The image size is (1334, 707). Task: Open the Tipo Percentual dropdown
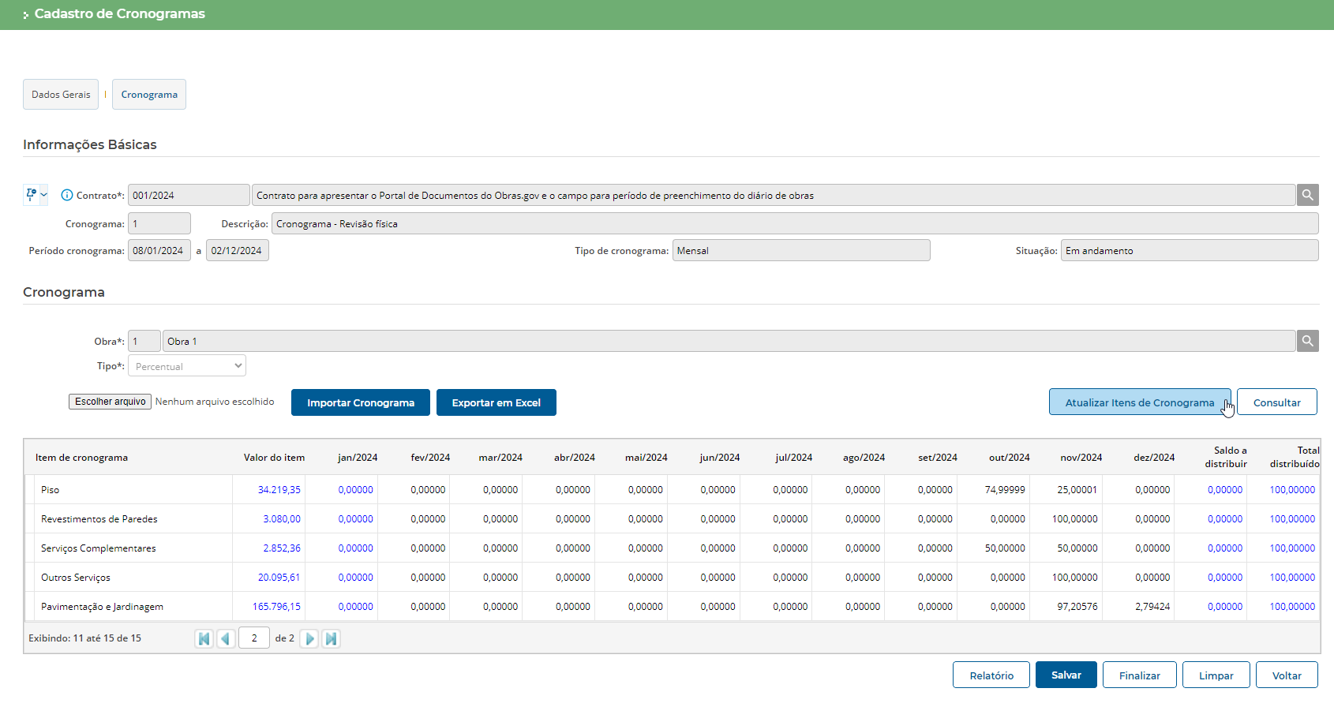187,365
